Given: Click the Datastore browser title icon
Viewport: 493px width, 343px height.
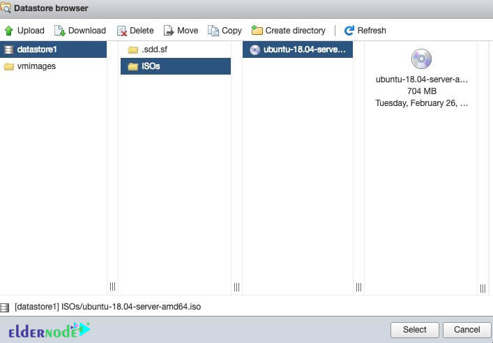Looking at the screenshot, I should pyautogui.click(x=6, y=8).
